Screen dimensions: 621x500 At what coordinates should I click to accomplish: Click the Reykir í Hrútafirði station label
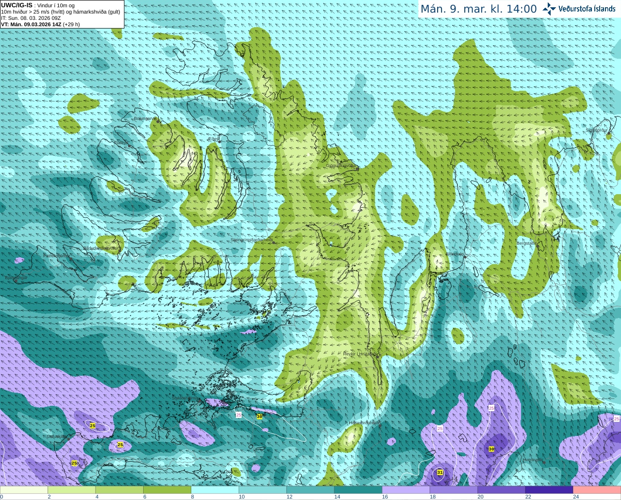[x=360, y=354]
